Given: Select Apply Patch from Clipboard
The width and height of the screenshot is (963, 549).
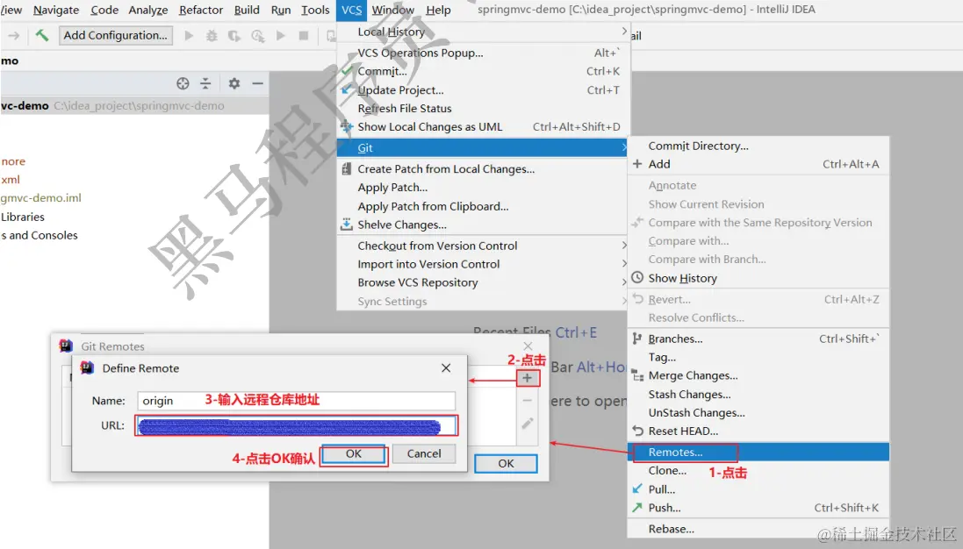Looking at the screenshot, I should pyautogui.click(x=483, y=207).
